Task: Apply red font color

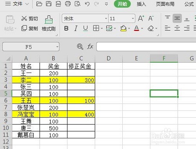Action: (136, 28)
